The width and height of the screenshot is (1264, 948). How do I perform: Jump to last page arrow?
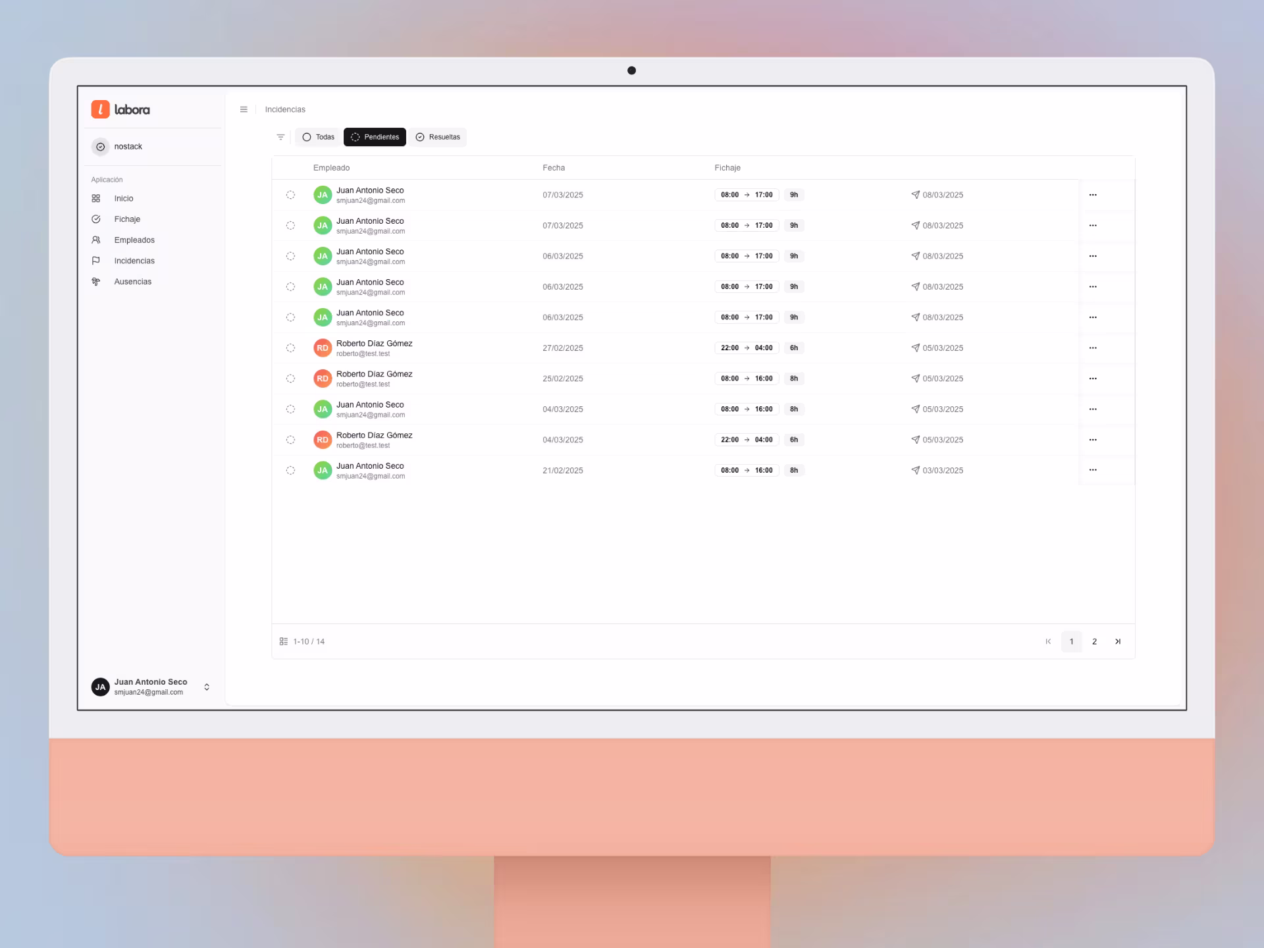(x=1117, y=641)
